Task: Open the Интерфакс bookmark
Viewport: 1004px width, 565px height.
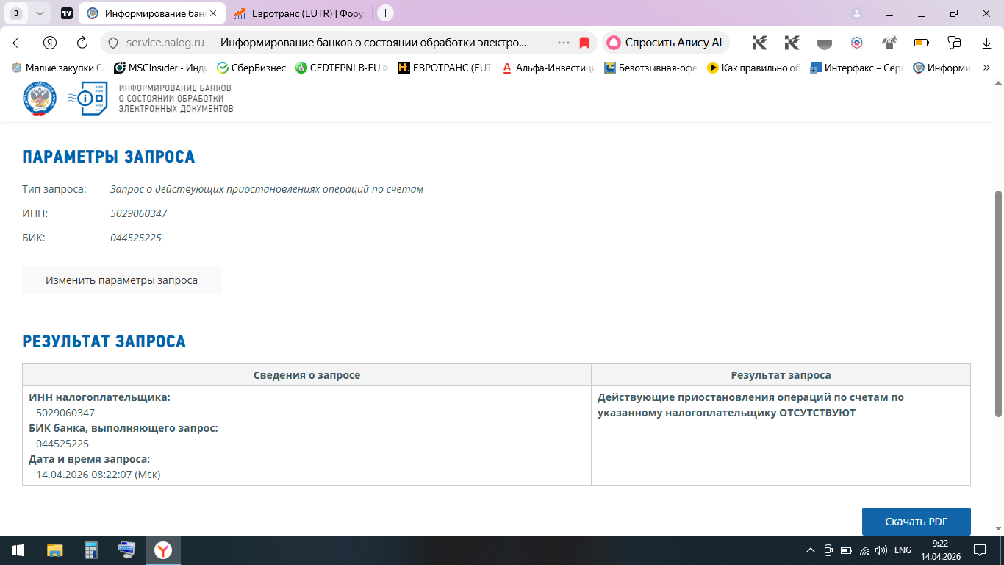Action: [x=856, y=68]
